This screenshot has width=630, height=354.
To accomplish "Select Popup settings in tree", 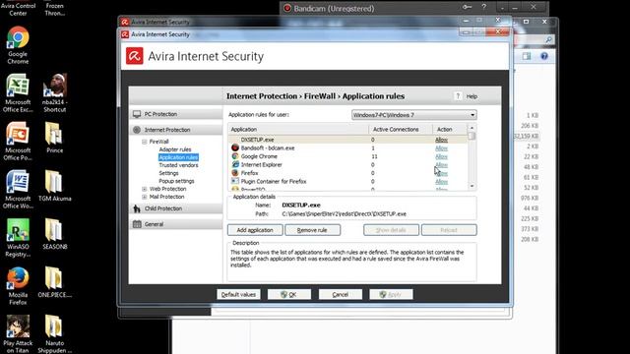I will click(x=176, y=181).
